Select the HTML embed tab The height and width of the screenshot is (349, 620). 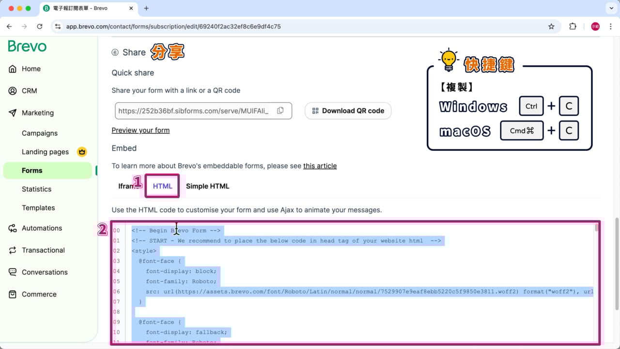click(162, 186)
